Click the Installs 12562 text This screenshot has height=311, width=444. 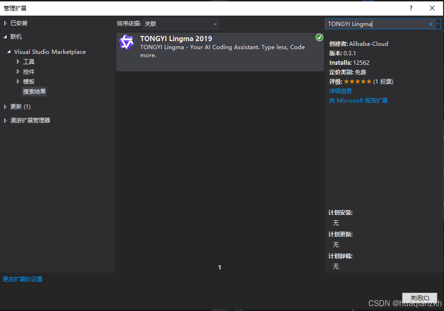click(x=350, y=63)
